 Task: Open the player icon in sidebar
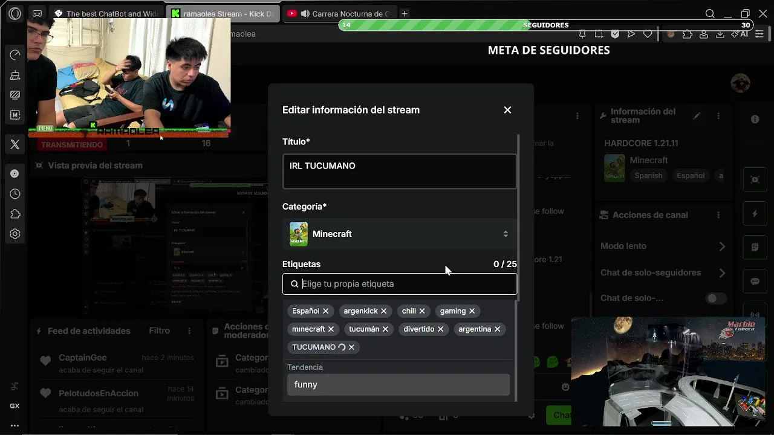click(x=15, y=173)
